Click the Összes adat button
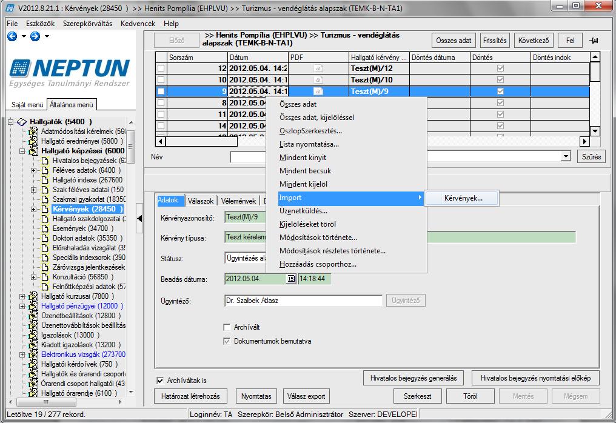The image size is (616, 423). point(454,41)
